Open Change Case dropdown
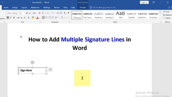The width and height of the screenshot is (172, 97). (35, 13)
